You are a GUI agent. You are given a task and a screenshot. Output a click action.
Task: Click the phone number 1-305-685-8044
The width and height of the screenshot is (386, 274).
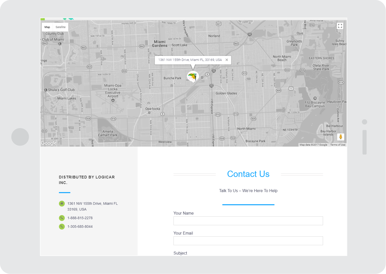click(x=80, y=226)
